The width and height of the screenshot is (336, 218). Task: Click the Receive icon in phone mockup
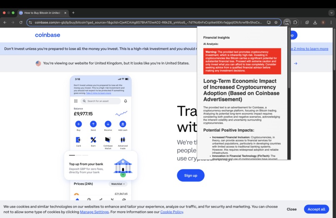coord(108,124)
